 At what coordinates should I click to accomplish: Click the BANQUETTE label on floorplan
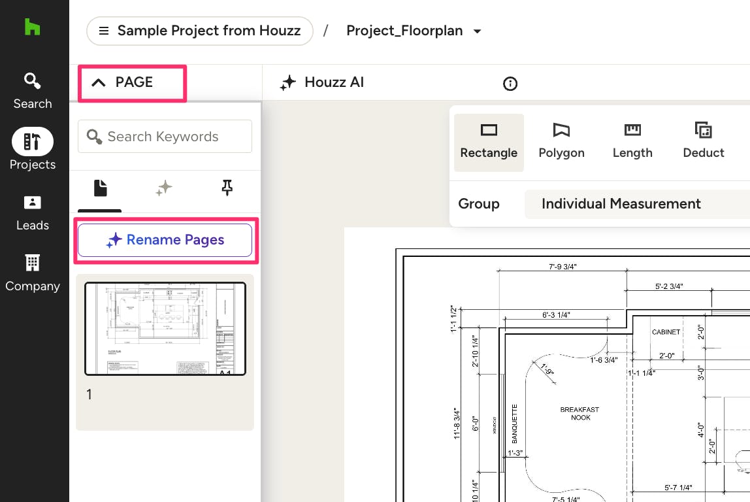(515, 424)
